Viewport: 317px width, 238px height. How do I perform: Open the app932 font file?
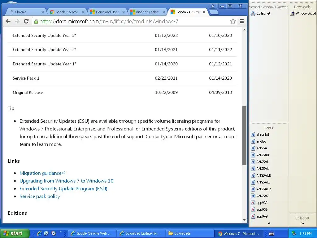pyautogui.click(x=259, y=203)
